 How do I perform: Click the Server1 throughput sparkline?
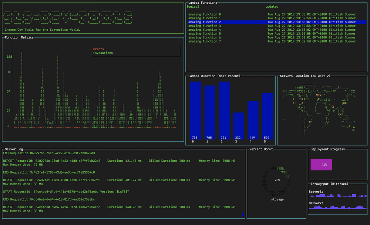click(x=338, y=195)
